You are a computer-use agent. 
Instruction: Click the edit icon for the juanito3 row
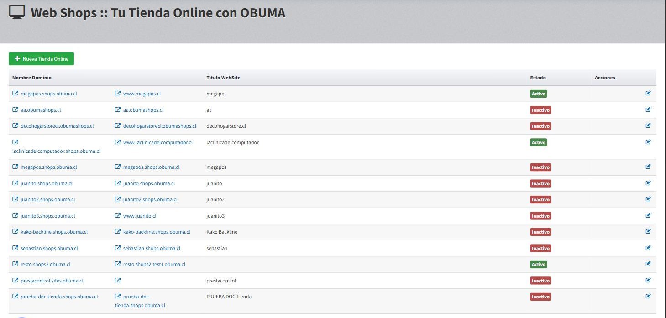[648, 215]
